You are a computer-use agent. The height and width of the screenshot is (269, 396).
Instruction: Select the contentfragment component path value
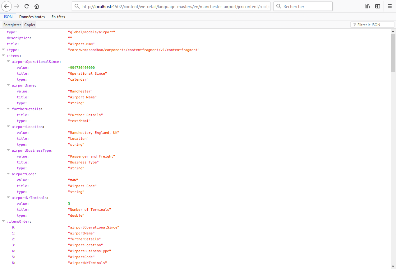tap(134, 50)
